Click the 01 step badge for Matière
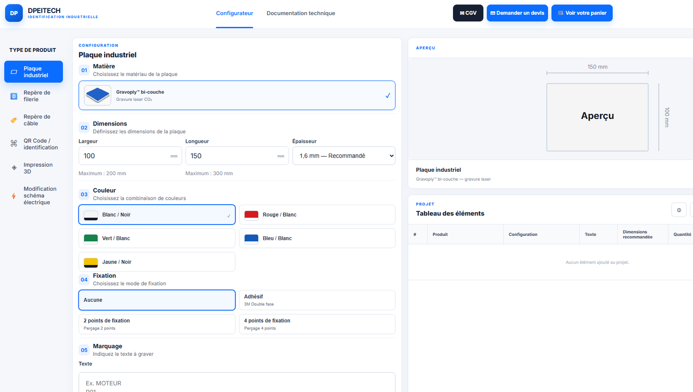Viewport: 693px width, 392px height. point(84,70)
